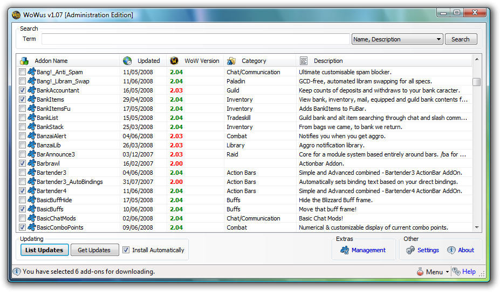Click the WoWus app icon in title bar
The image size is (500, 292).
(x=16, y=15)
